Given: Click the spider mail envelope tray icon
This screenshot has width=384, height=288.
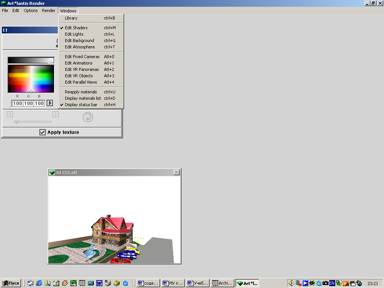Looking at the screenshot, I should pyautogui.click(x=352, y=283).
